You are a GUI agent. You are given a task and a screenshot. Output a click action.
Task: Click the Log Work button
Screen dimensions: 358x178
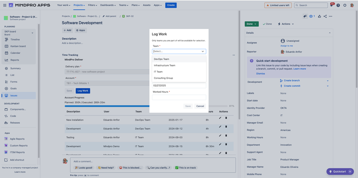pyautogui.click(x=83, y=91)
